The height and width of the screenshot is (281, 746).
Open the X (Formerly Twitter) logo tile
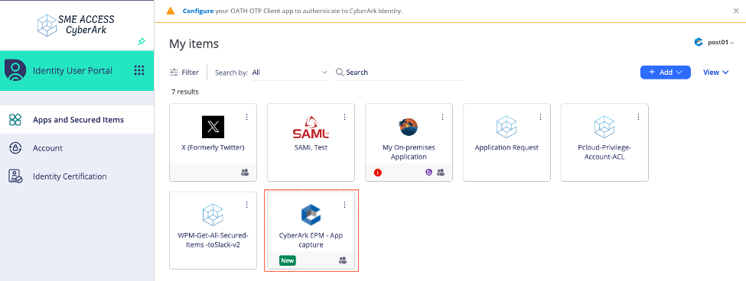point(213,128)
